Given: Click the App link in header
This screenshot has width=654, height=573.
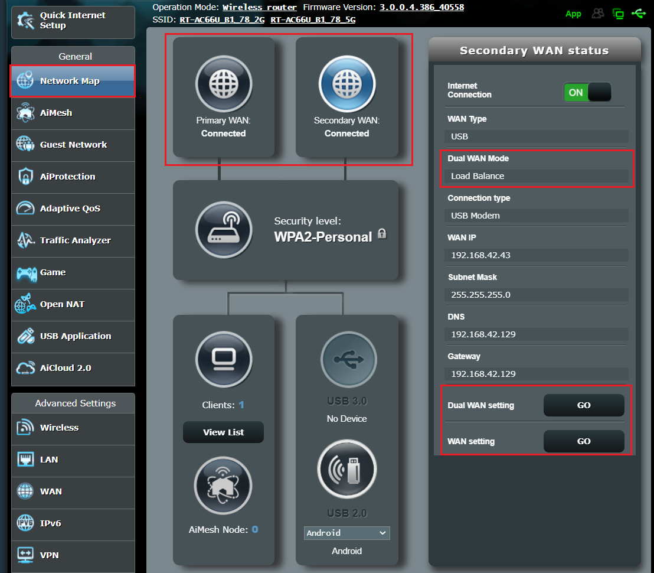Looking at the screenshot, I should click(x=573, y=14).
